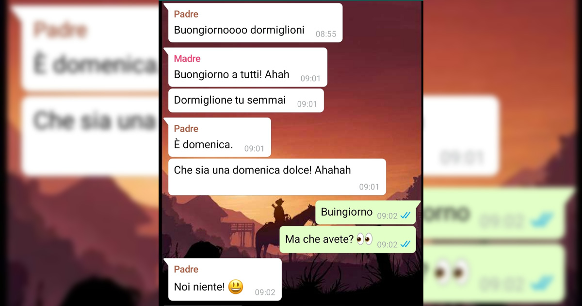Click the smiling emoji in Padre's last message
The image size is (582, 306).
coord(236,287)
